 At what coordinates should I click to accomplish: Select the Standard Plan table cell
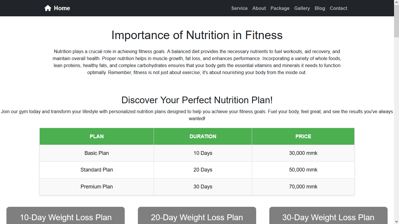tap(97, 170)
